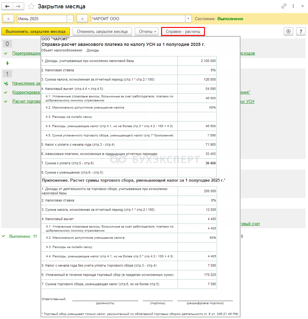Open period selection with the ellipsis button
Image resolution: width=308 pixels, height=319 pixels.
pos(70,19)
